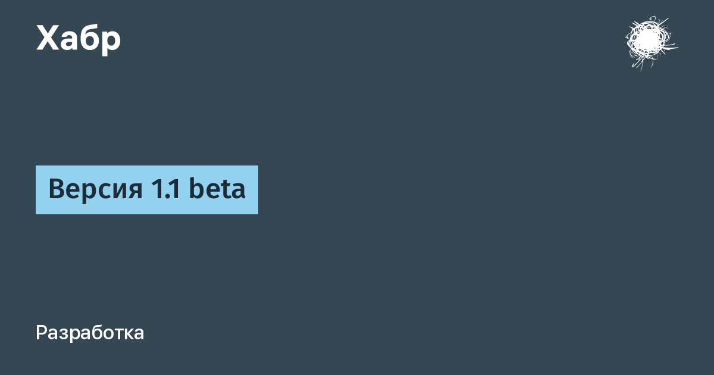Click the final letter a of beta
Viewport: 714px width, 375px height.
click(x=239, y=192)
